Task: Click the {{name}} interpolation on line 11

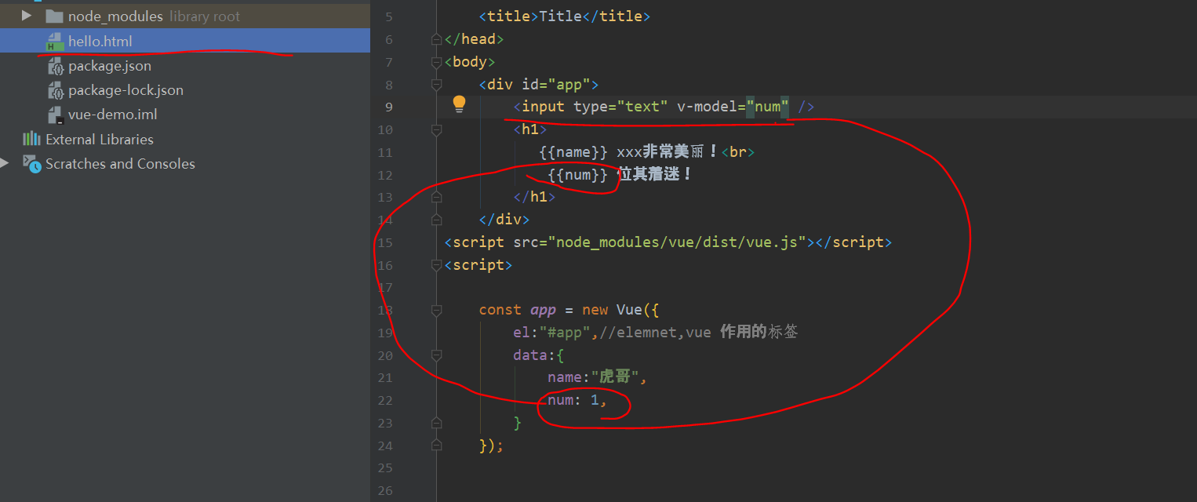Action: point(573,152)
